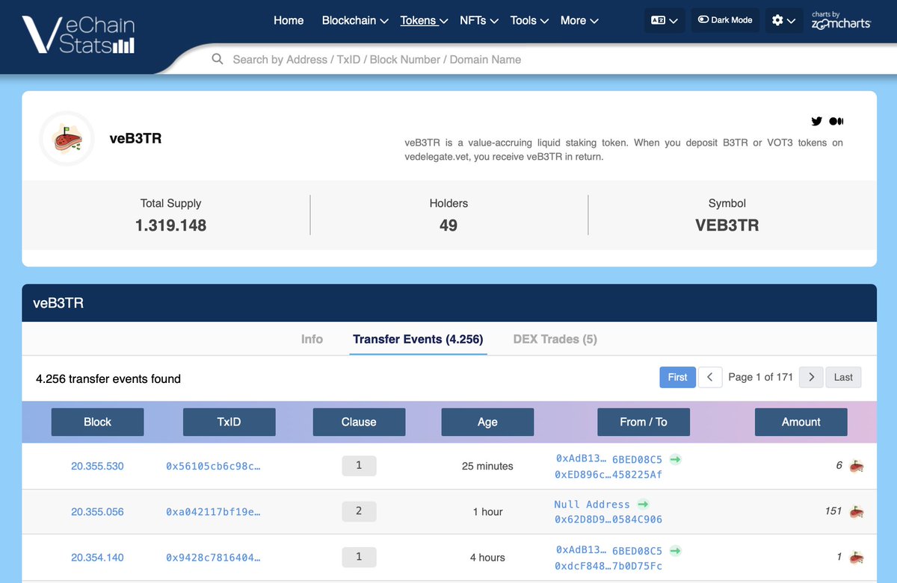The width and height of the screenshot is (897, 583).
Task: Click the Clause column header
Action: coord(359,422)
